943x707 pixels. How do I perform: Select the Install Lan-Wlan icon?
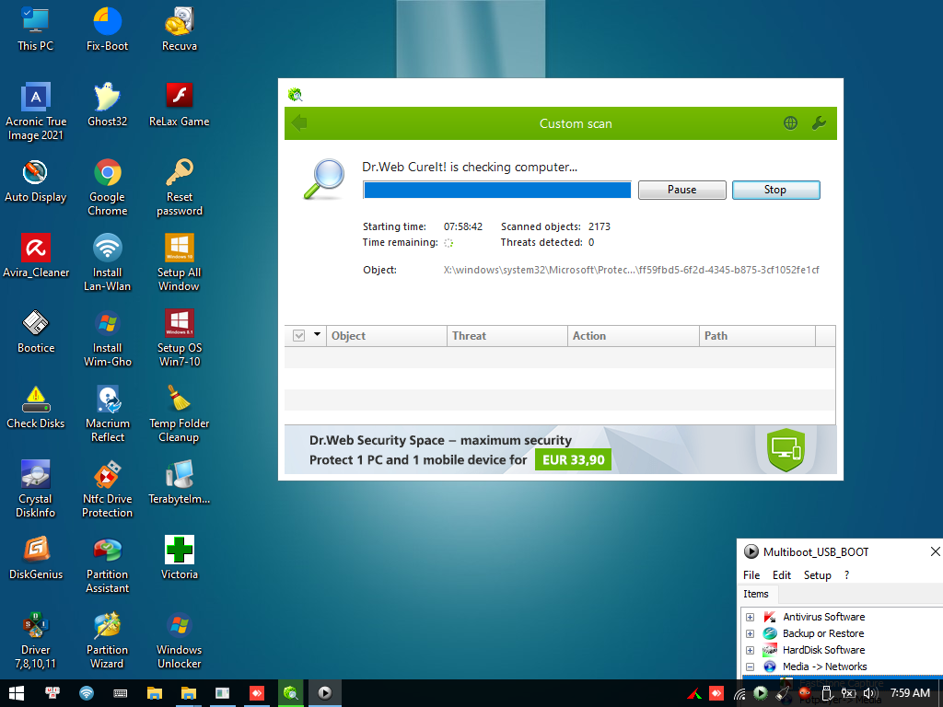click(107, 262)
